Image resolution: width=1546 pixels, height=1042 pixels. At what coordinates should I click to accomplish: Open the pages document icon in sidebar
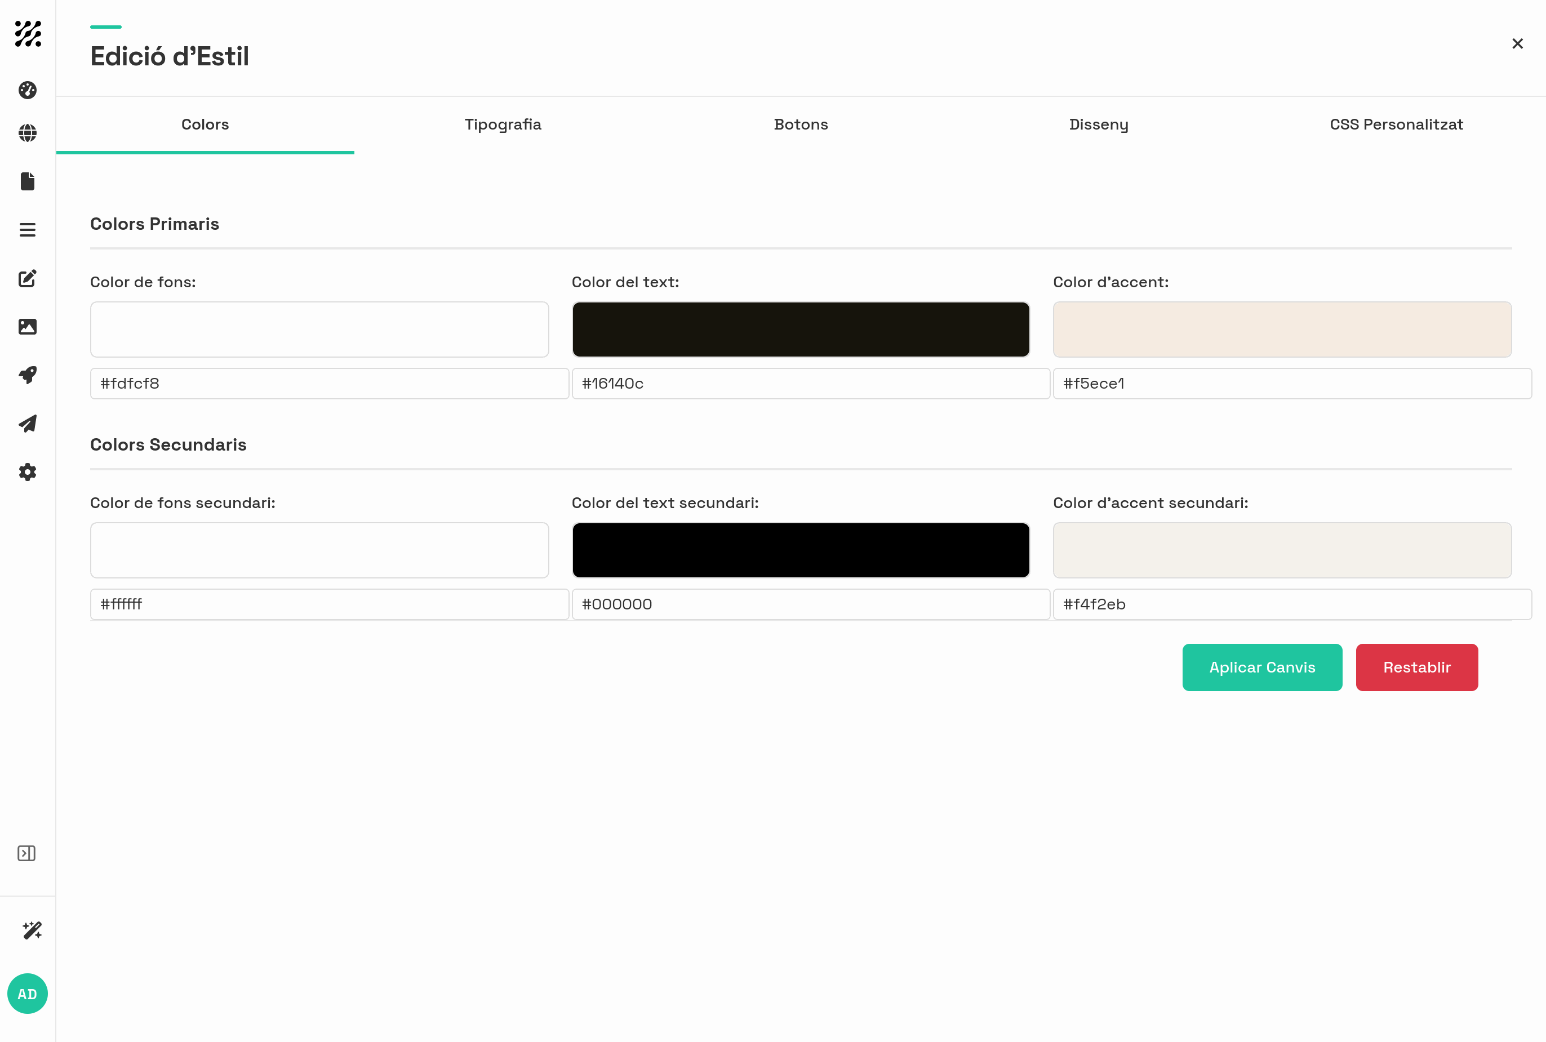tap(27, 181)
